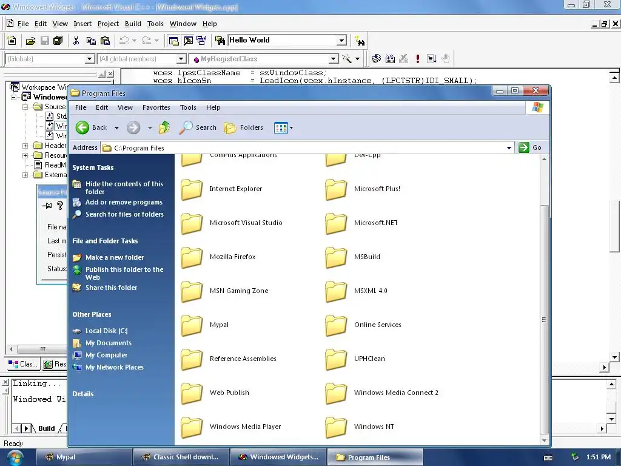Click the Build icon in the build toolbar
Image resolution: width=621 pixels, height=466 pixels.
(390, 59)
